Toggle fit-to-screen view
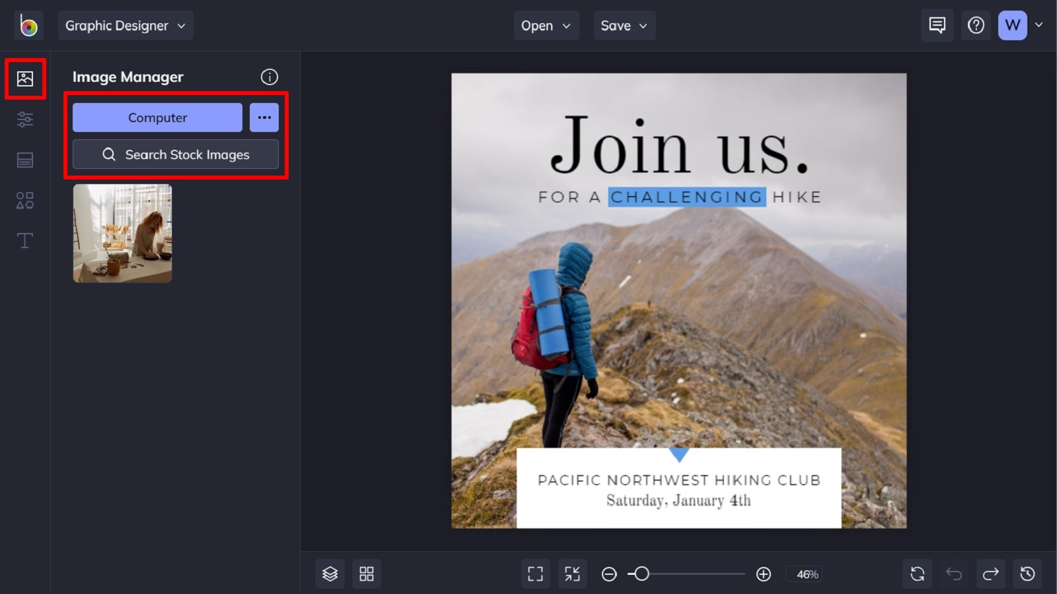The width and height of the screenshot is (1057, 594). pos(572,574)
